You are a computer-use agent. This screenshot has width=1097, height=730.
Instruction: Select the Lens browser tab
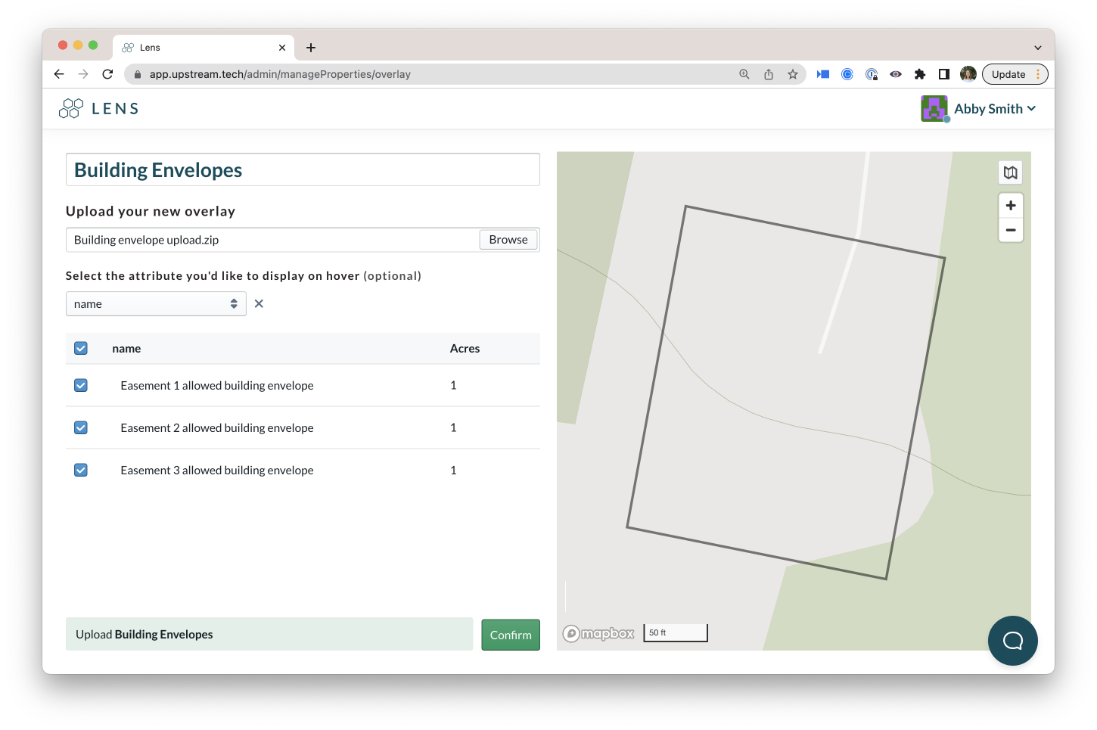tap(193, 47)
